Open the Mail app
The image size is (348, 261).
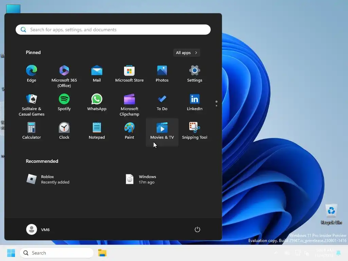[97, 74]
